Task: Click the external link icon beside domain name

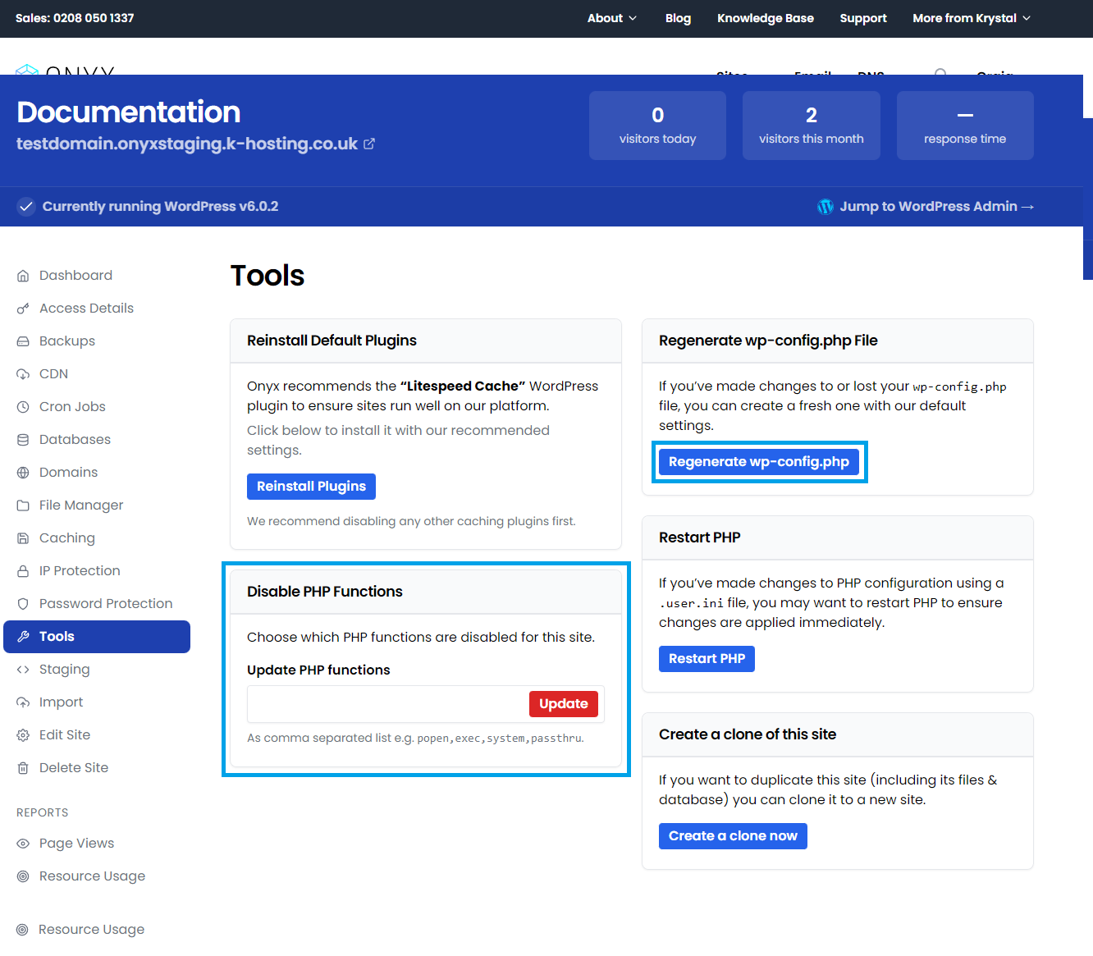Action: click(x=369, y=144)
